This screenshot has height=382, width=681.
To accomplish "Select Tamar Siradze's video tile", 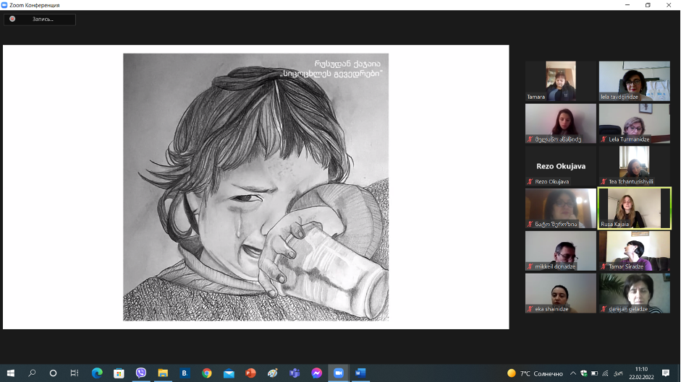I will [634, 251].
